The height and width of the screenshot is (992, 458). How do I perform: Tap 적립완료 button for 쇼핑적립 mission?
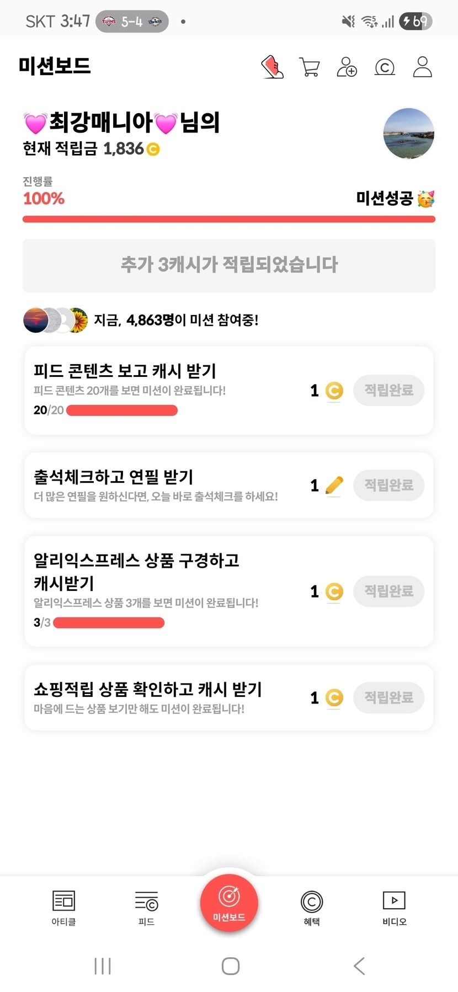pos(388,698)
